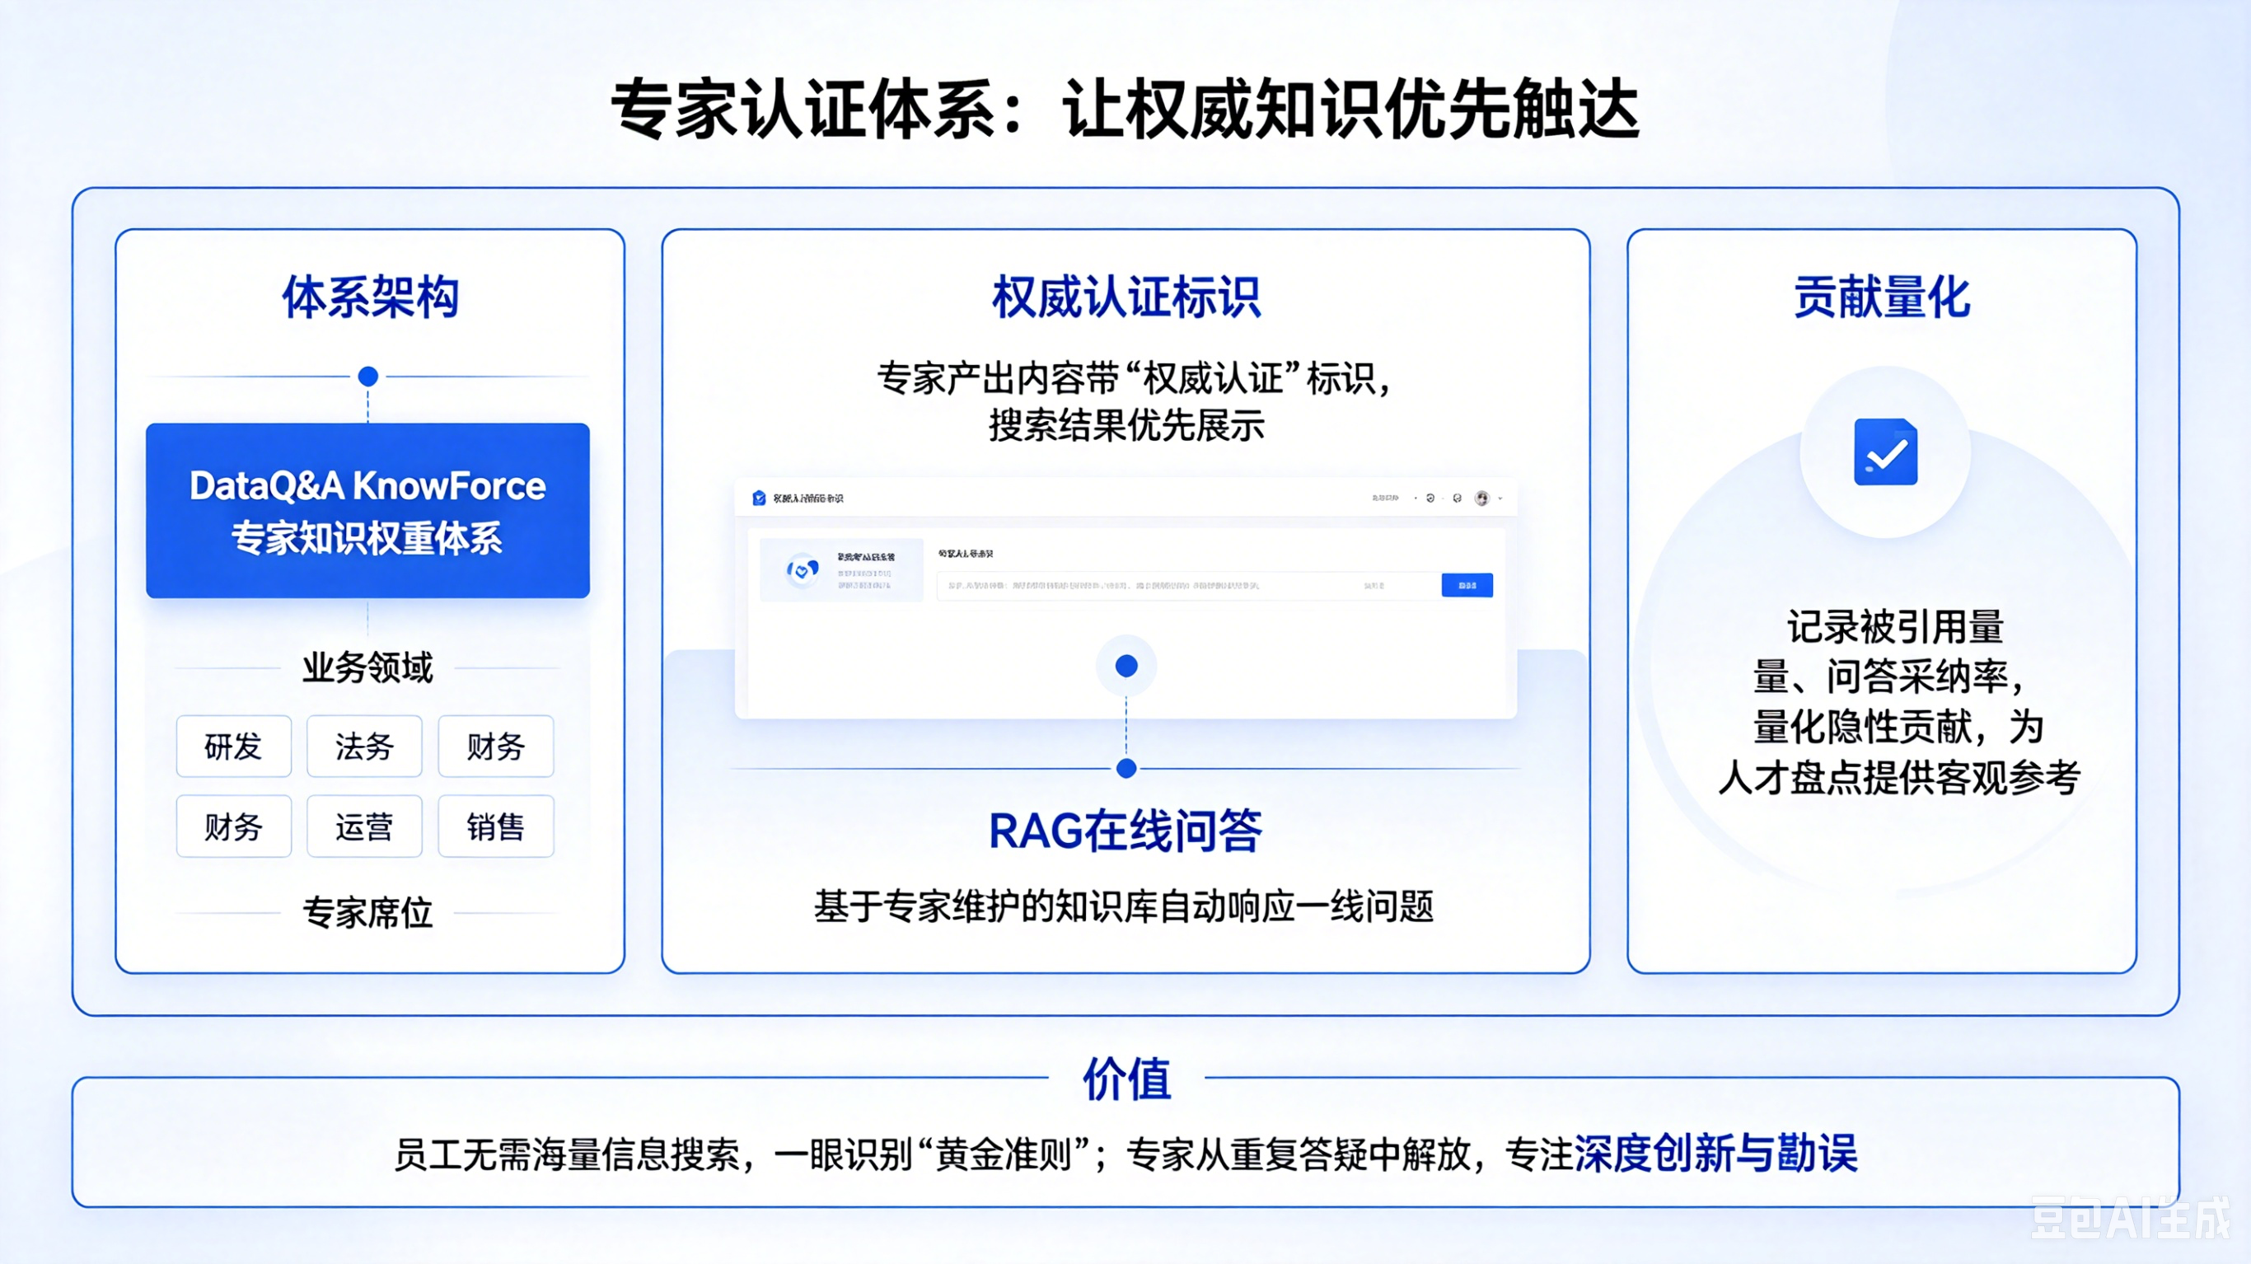Select the DataQ&A KnowForce blue block
The height and width of the screenshot is (1264, 2251).
coord(367,511)
